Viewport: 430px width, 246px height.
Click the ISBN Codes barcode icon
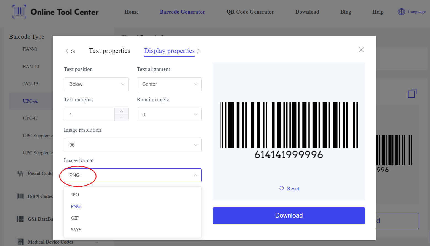point(20,196)
